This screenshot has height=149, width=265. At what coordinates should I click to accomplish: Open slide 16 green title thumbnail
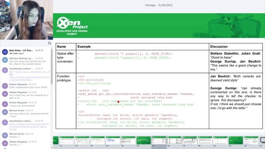144,140
